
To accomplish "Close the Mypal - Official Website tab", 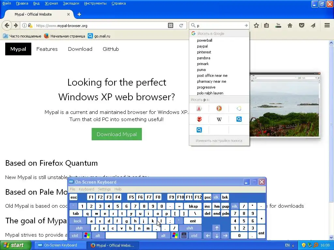I will [68, 14].
